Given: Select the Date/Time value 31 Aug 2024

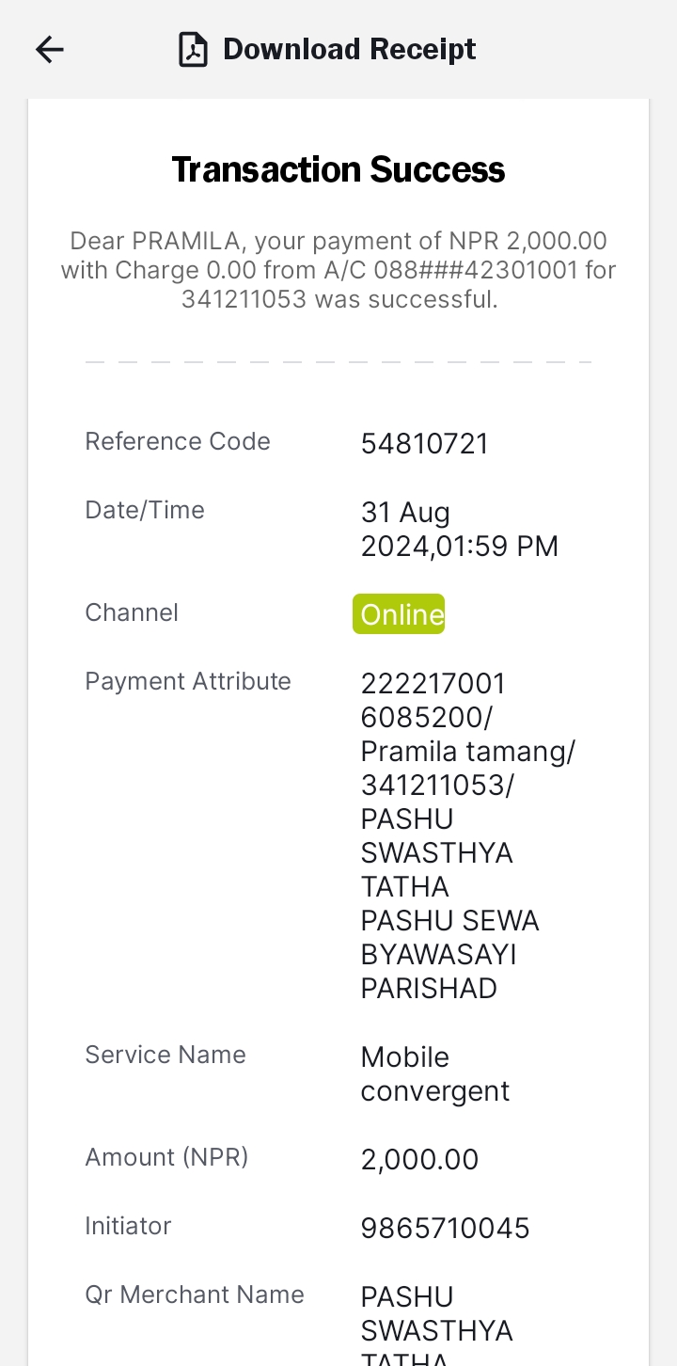Looking at the screenshot, I should (460, 529).
